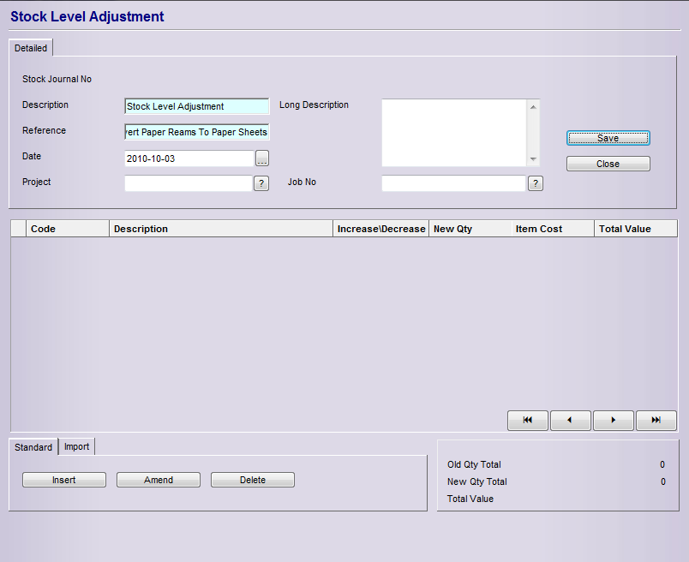The height and width of the screenshot is (562, 689).
Task: Open Job No lookup question mark button
Action: [535, 183]
